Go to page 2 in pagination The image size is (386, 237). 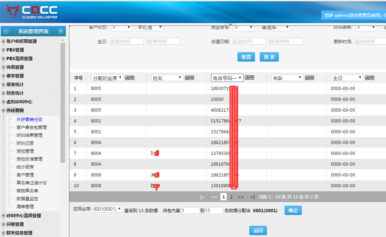tap(231, 197)
